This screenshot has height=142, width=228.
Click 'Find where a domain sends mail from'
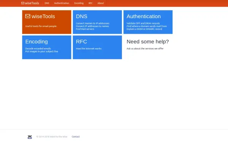[x=147, y=26]
